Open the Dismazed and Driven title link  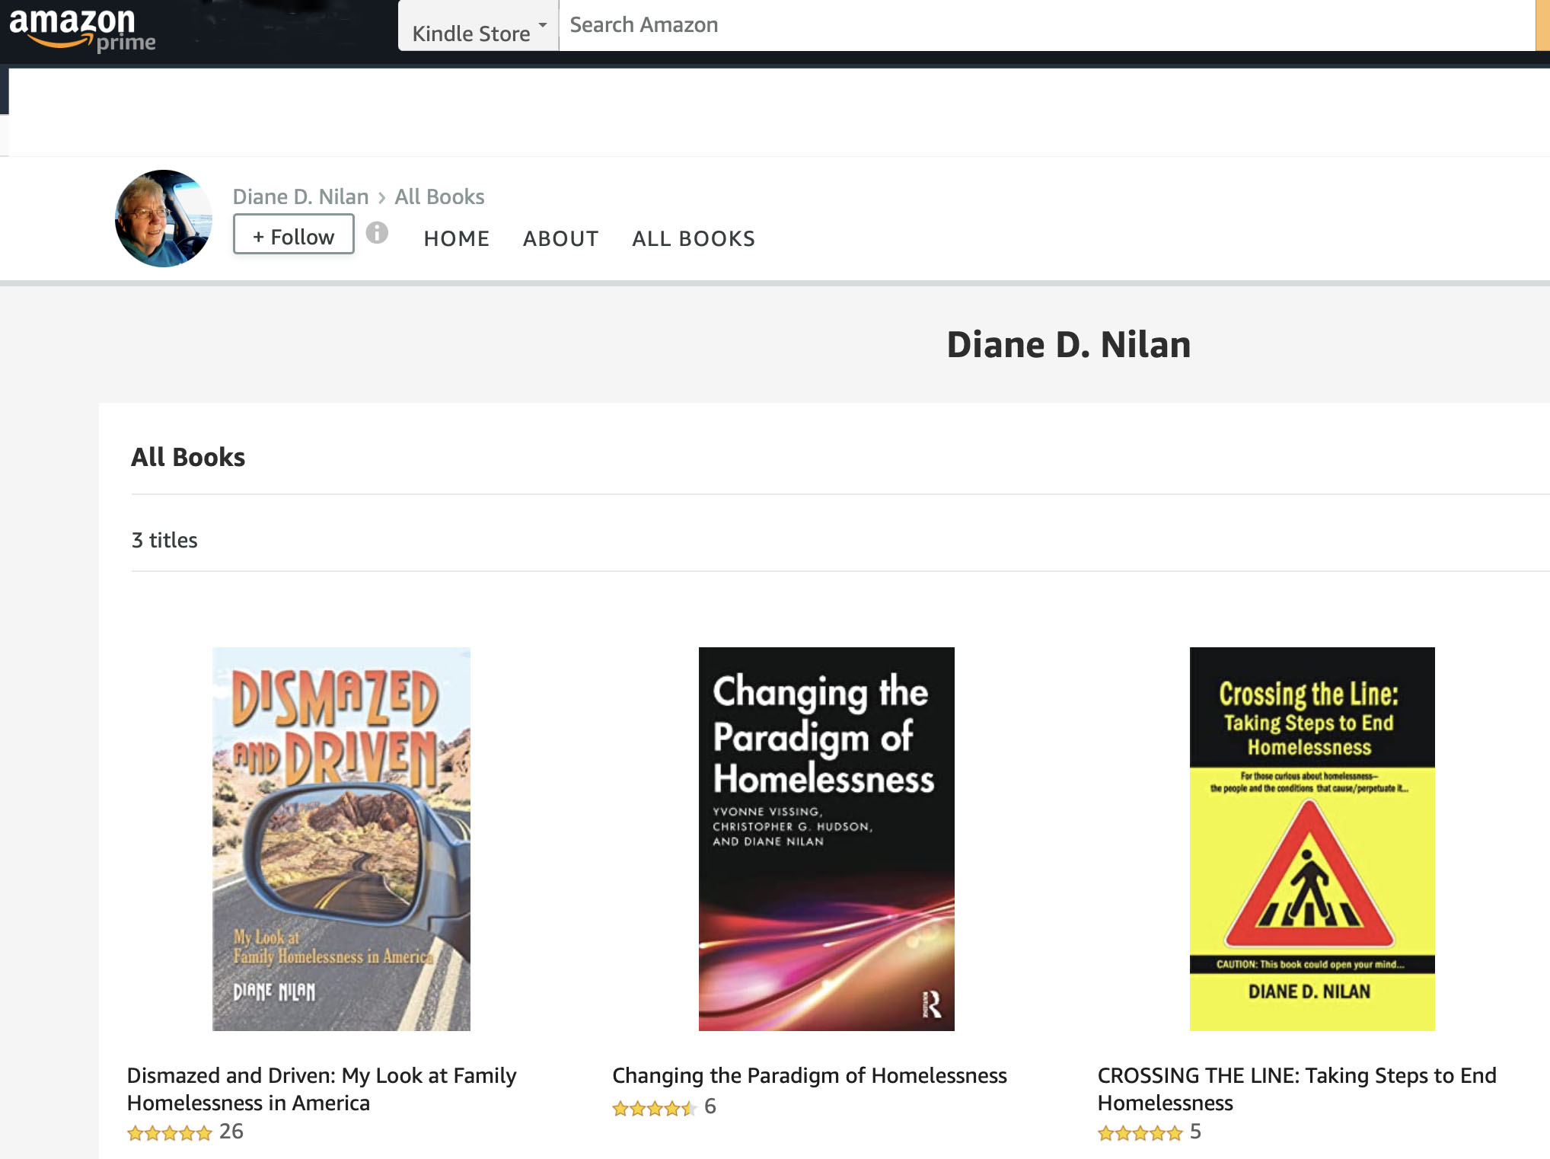pos(322,1089)
